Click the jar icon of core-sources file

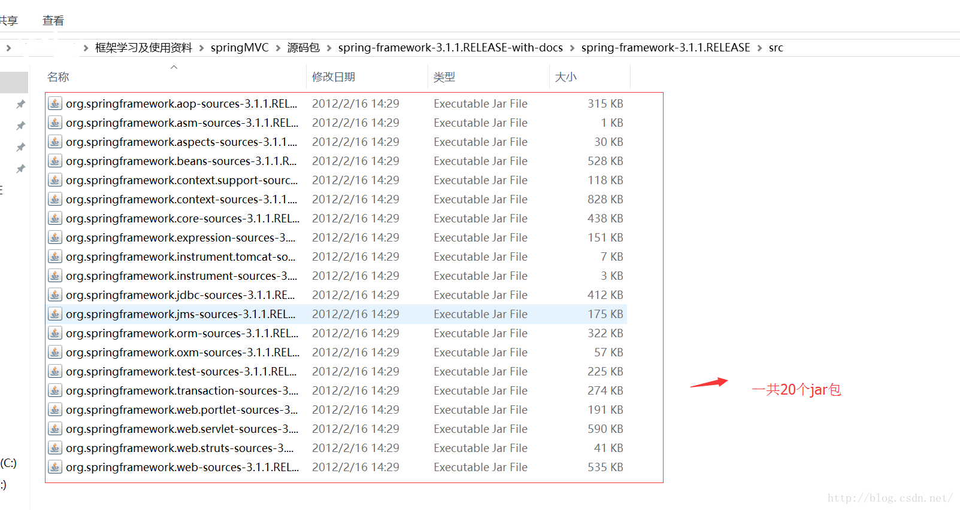pos(55,218)
